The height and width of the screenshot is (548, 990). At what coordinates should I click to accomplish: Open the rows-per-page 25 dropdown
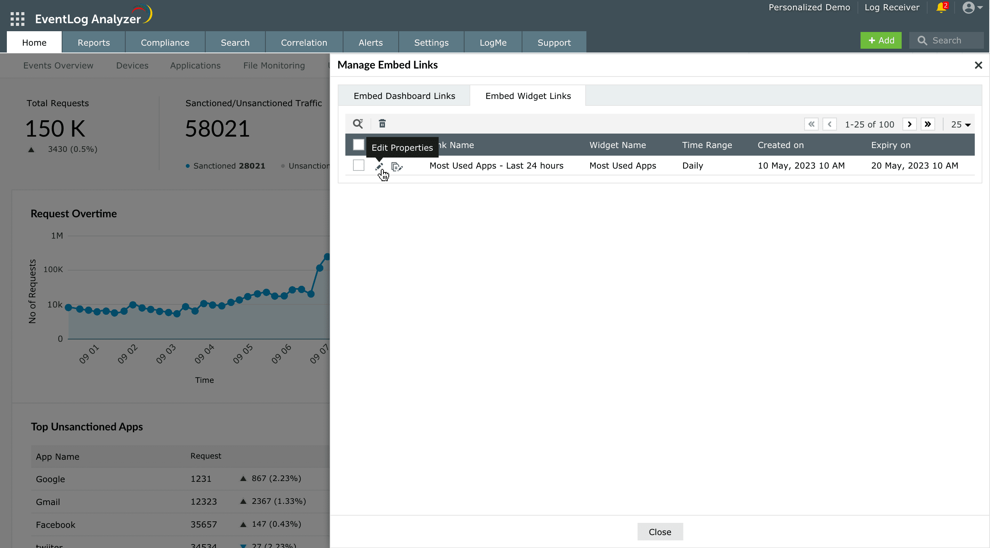pyautogui.click(x=960, y=124)
